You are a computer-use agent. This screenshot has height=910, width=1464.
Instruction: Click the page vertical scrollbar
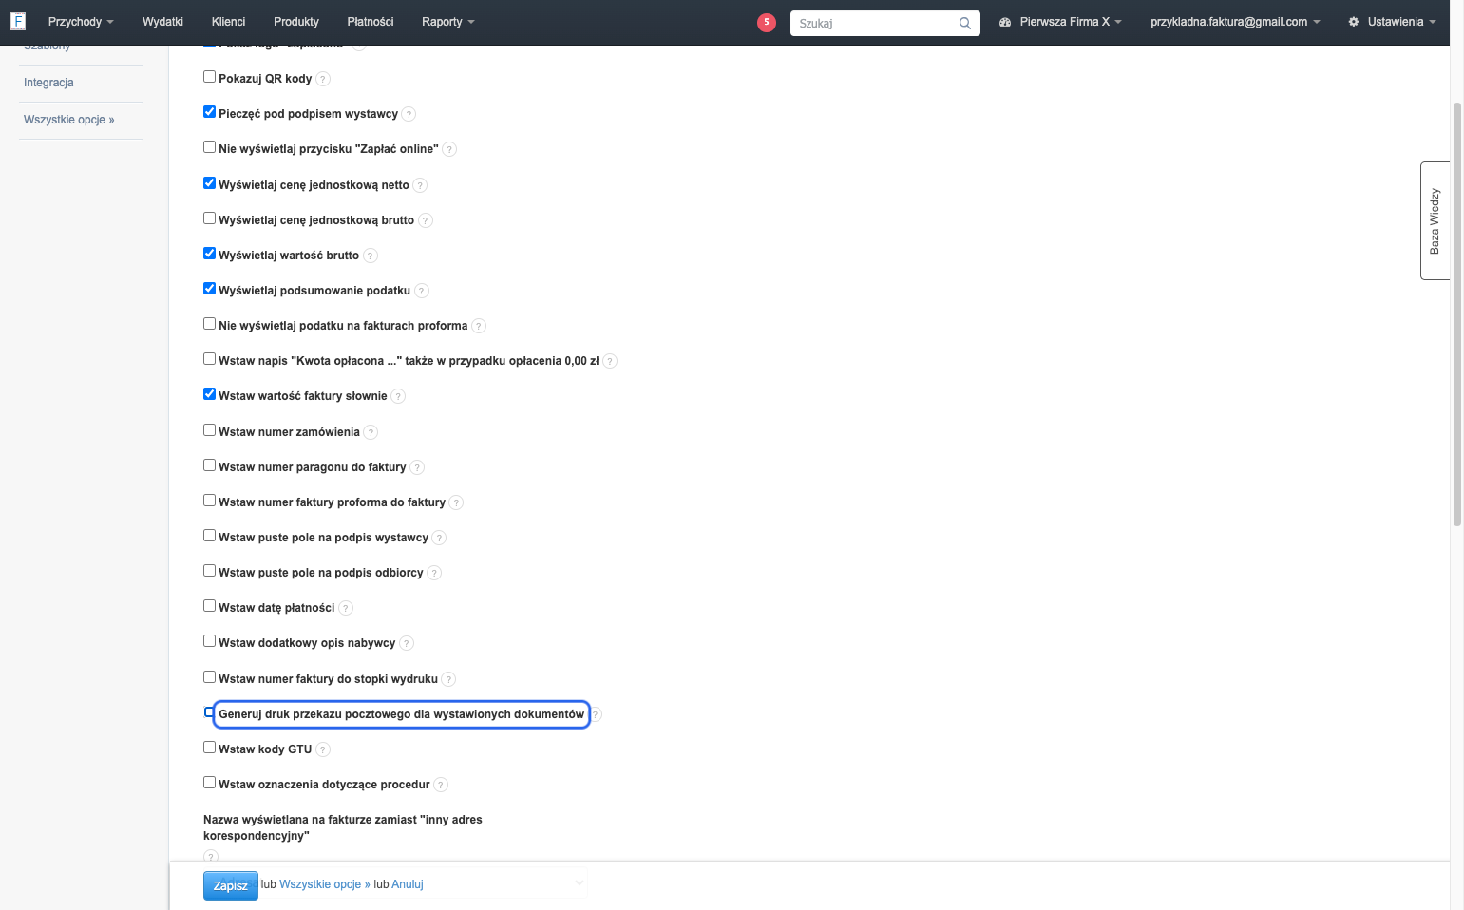(1457, 313)
